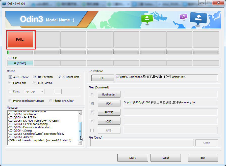Enable the Flash Lock checkbox
Viewport: 226px width, 166px height.
[10, 83]
